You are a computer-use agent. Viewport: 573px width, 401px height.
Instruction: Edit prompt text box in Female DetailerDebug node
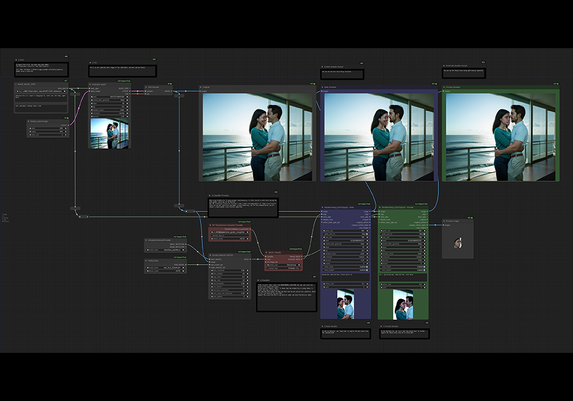(403, 278)
